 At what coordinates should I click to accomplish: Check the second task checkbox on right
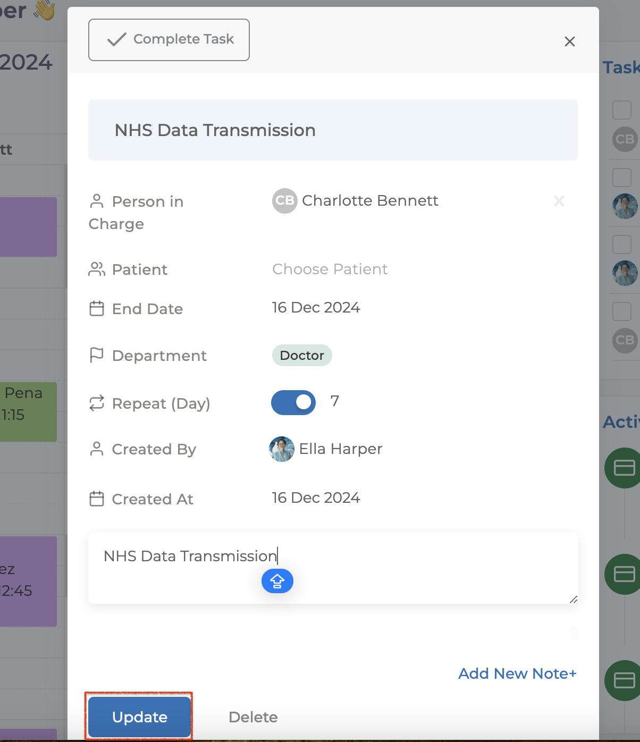pos(621,177)
